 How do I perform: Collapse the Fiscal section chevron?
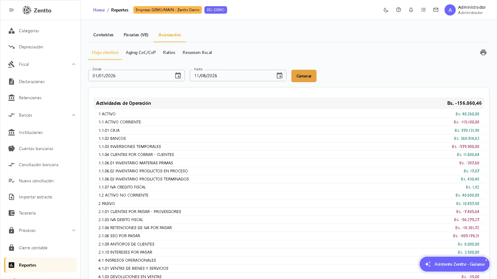pyautogui.click(x=74, y=64)
